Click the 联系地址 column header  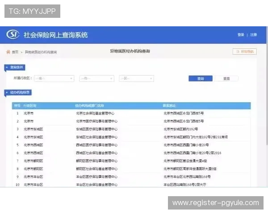click(169, 106)
